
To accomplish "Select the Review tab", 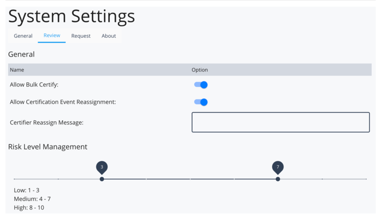I will [x=52, y=35].
